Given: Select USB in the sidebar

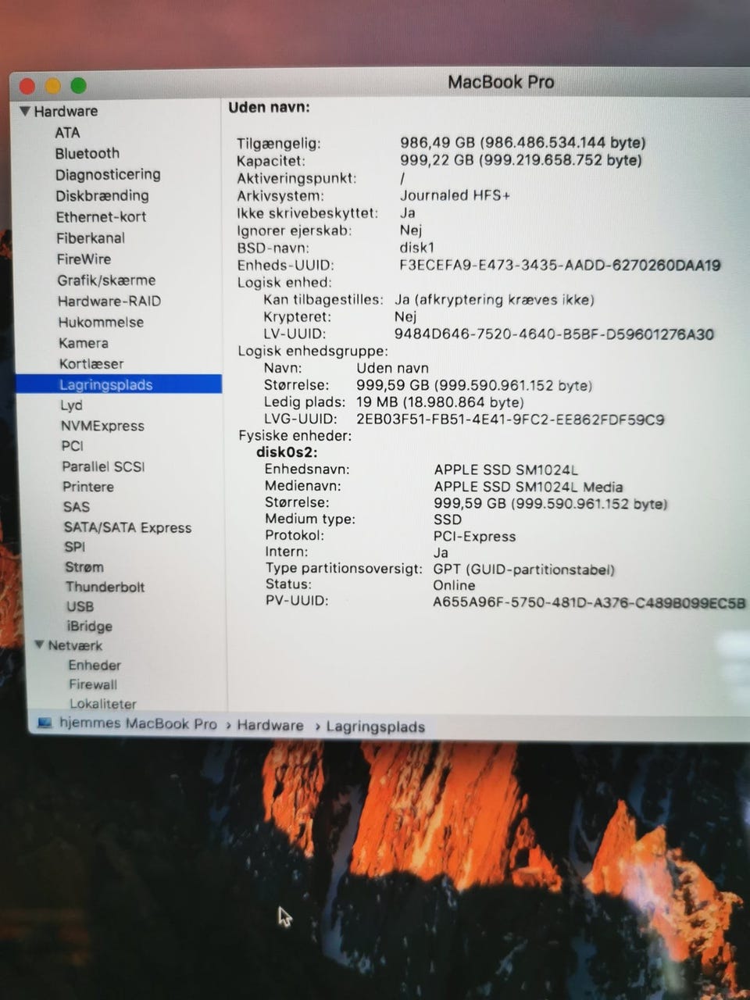Looking at the screenshot, I should [x=80, y=606].
